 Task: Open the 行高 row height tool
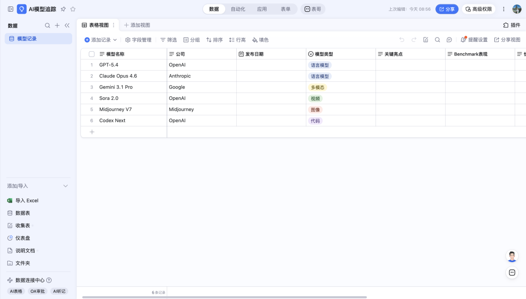click(x=237, y=40)
